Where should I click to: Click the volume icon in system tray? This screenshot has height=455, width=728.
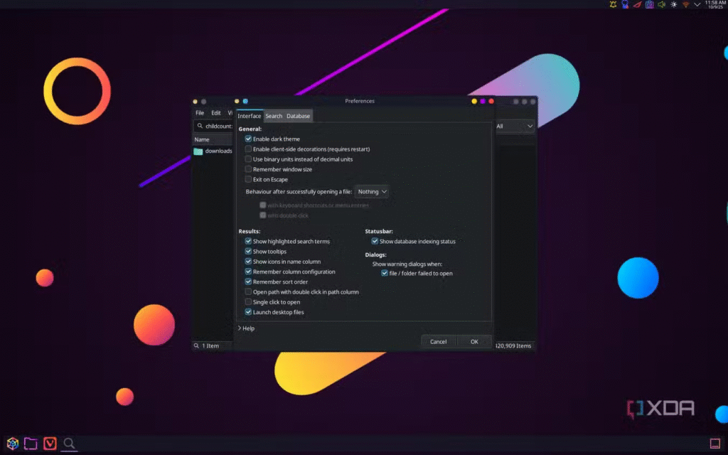pos(661,5)
